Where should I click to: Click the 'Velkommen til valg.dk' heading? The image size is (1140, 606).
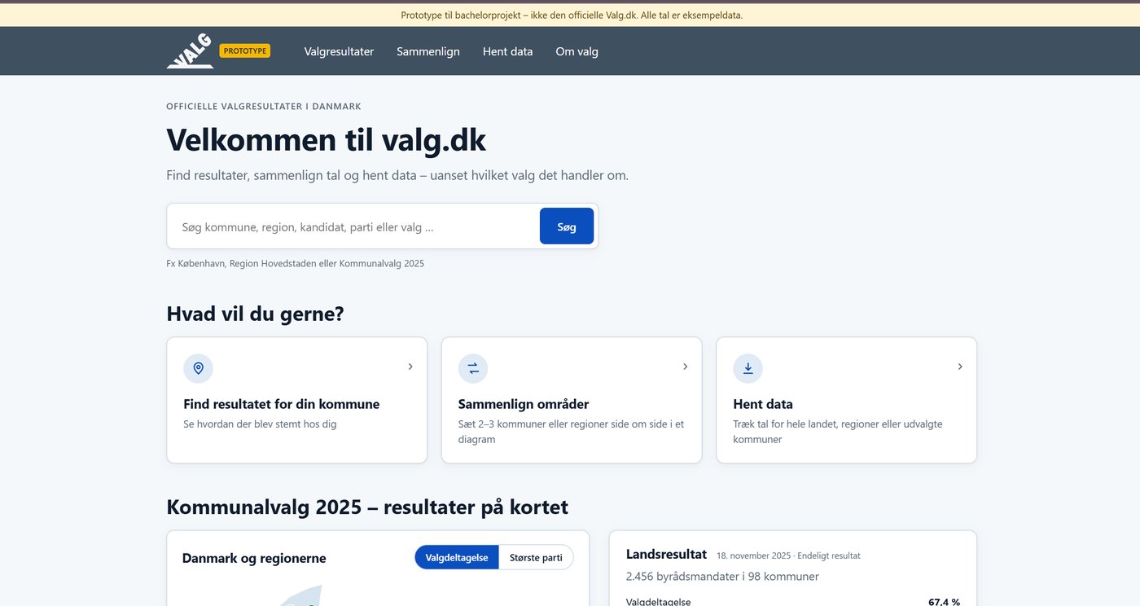(326, 139)
